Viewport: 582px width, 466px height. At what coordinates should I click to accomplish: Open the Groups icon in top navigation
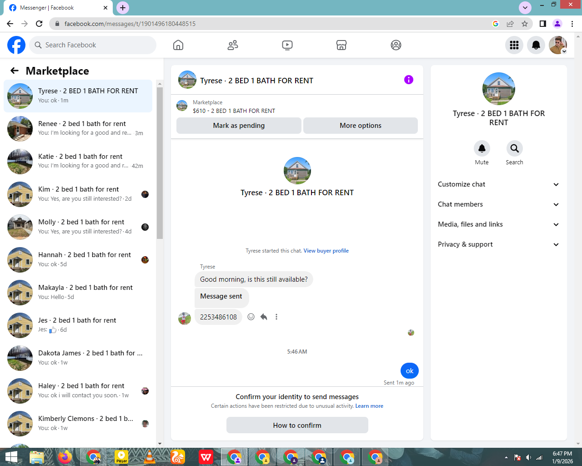pos(396,45)
